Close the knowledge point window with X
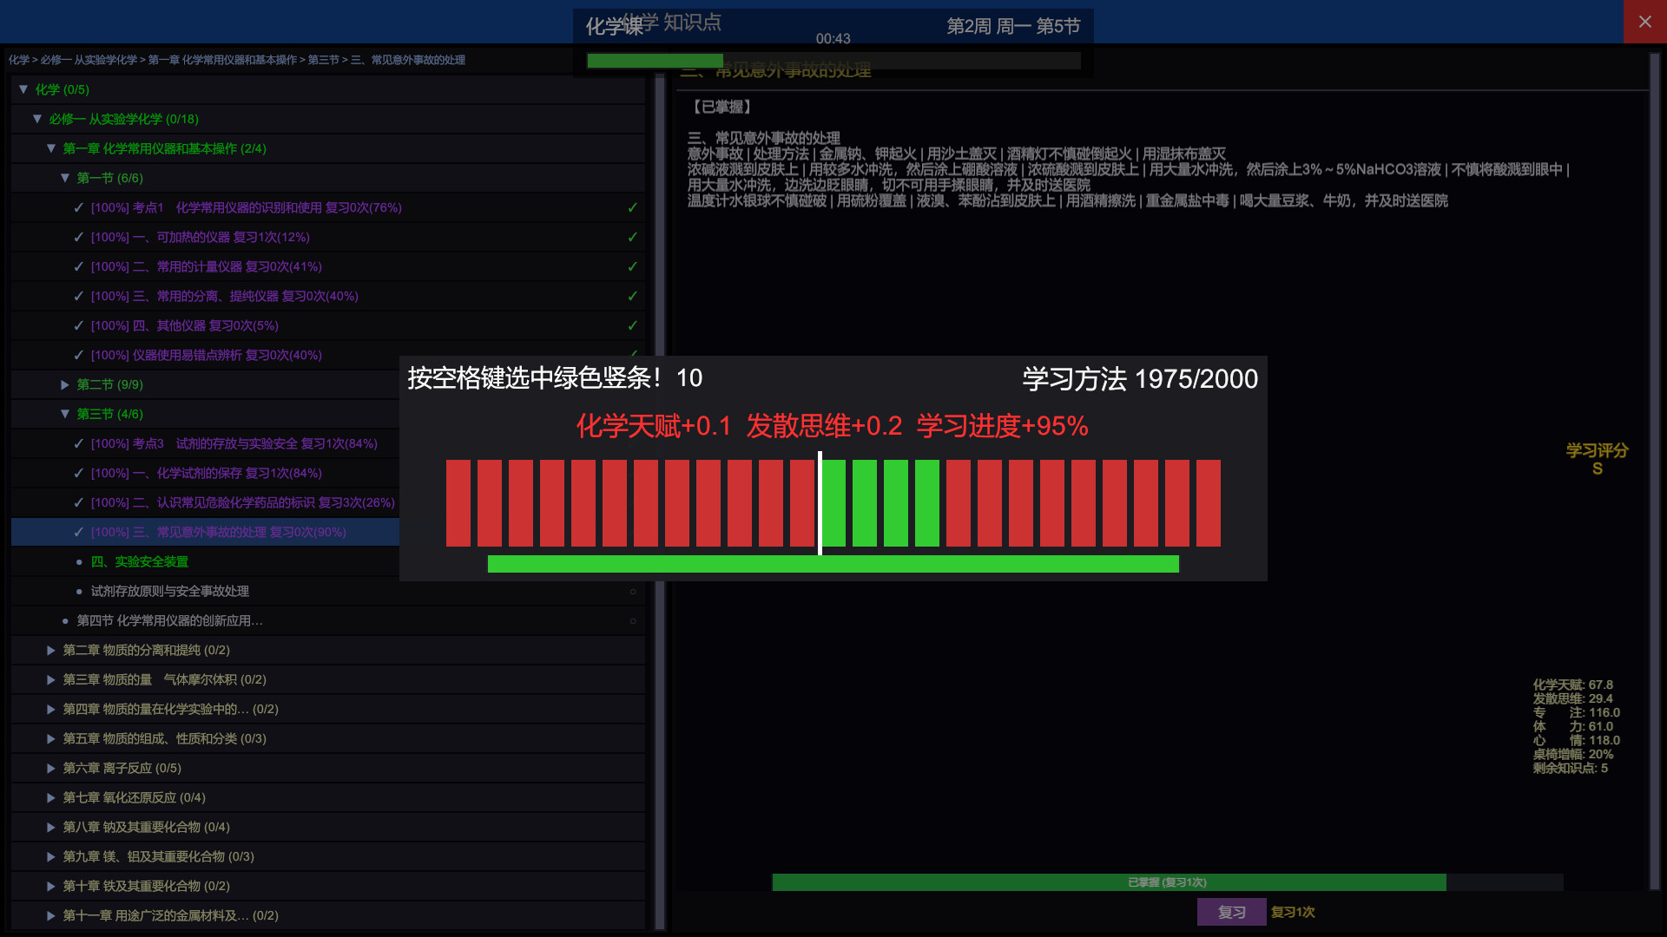Image resolution: width=1667 pixels, height=937 pixels. tap(1644, 22)
